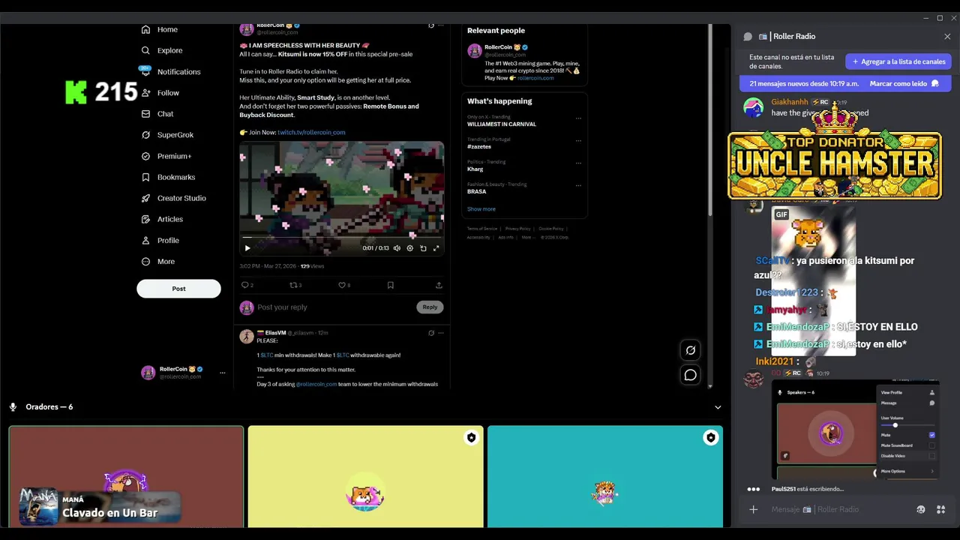Close the Roller Radio chat panel

coord(947,36)
